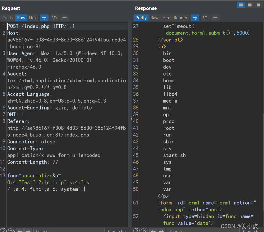This screenshot has height=232, width=264.
Task: Click 'Connection: close' header line
Action: (x=31, y=141)
